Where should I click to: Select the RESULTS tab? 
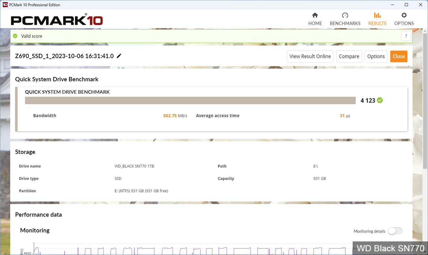point(377,19)
